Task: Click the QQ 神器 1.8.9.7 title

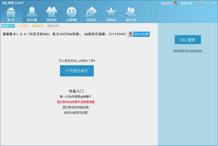Action: pos(13,3)
